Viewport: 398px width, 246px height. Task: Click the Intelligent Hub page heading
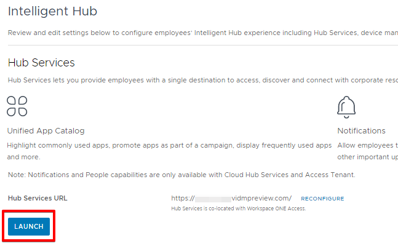[x=52, y=11]
